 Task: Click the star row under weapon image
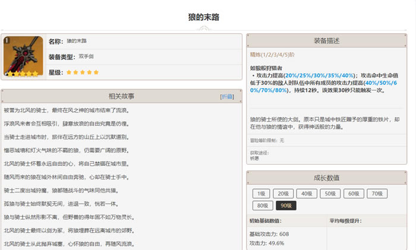(x=22, y=74)
